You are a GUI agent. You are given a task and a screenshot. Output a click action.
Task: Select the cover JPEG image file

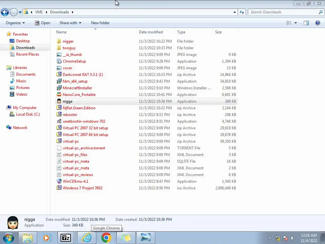click(x=67, y=68)
